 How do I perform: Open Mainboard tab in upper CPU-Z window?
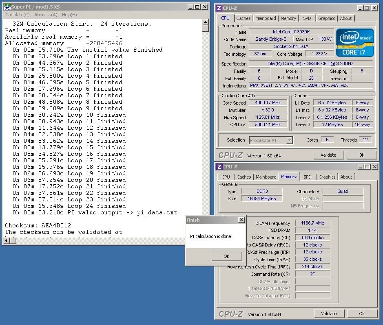[x=266, y=18]
